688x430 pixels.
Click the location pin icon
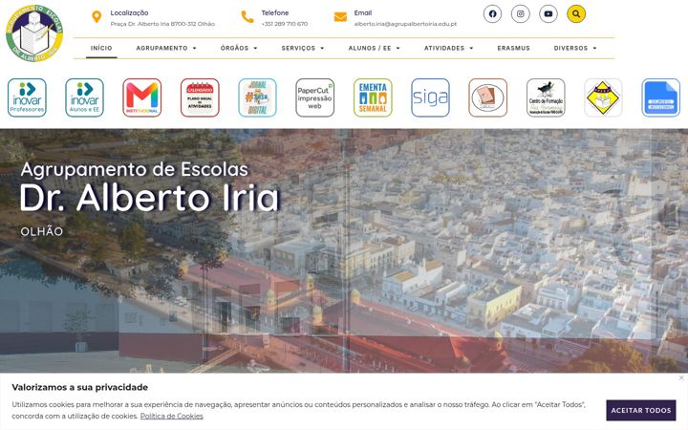97,17
